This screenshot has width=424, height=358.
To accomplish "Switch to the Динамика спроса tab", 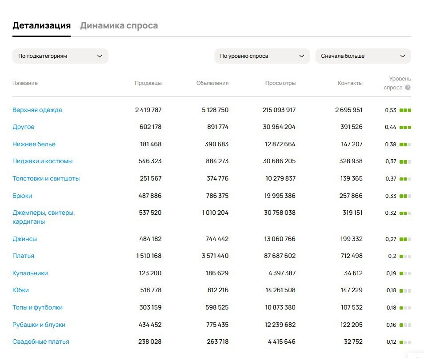I will (119, 25).
